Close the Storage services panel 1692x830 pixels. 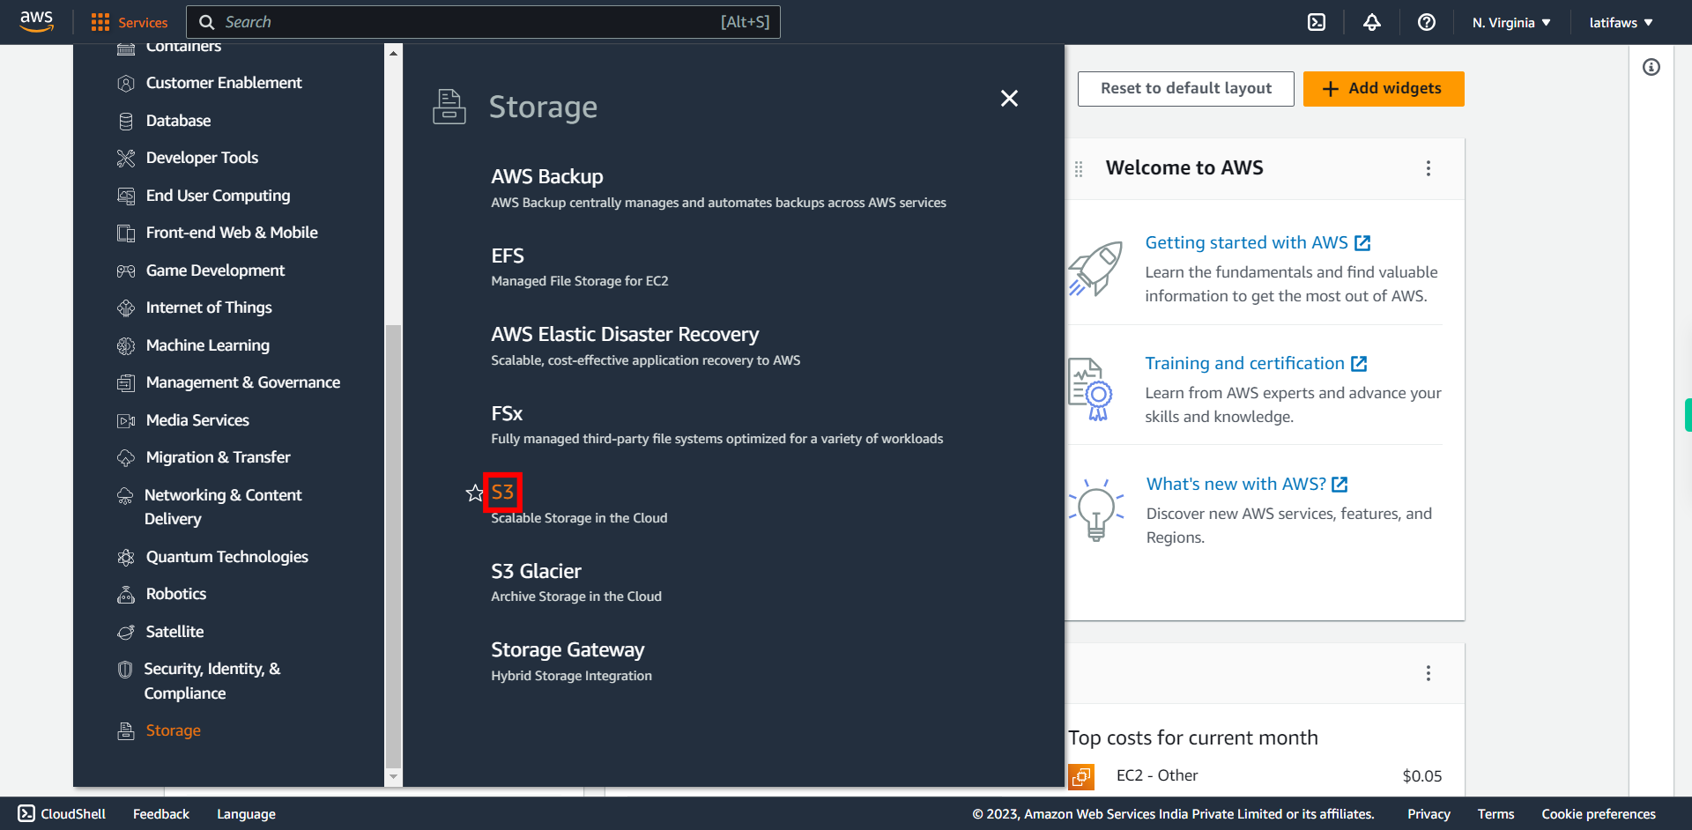coord(1009,98)
